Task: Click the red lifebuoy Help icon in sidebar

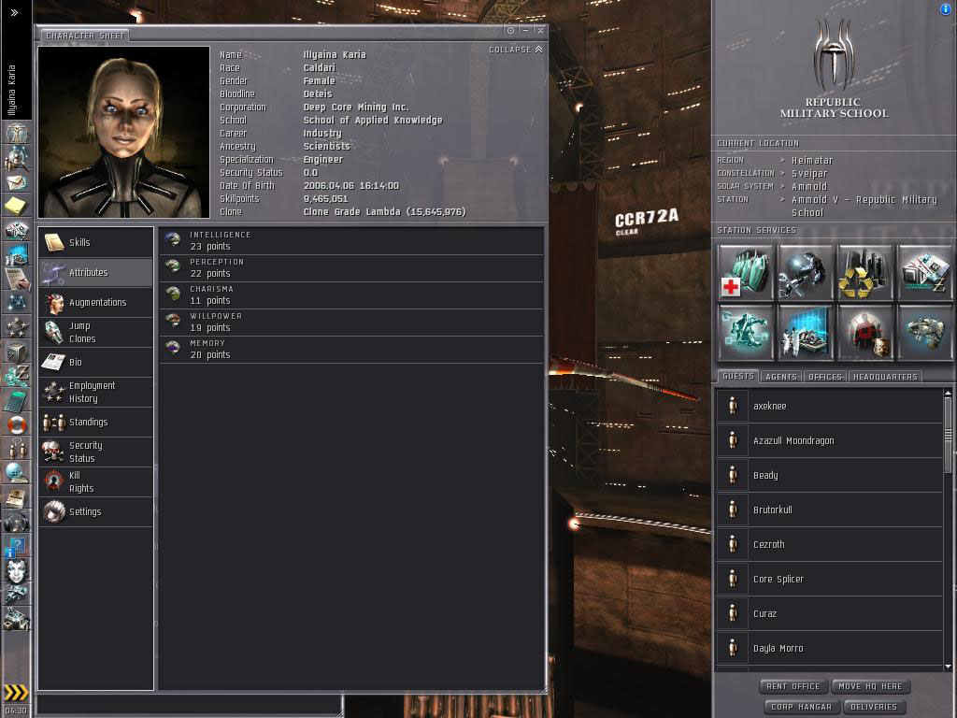Action: (x=17, y=425)
